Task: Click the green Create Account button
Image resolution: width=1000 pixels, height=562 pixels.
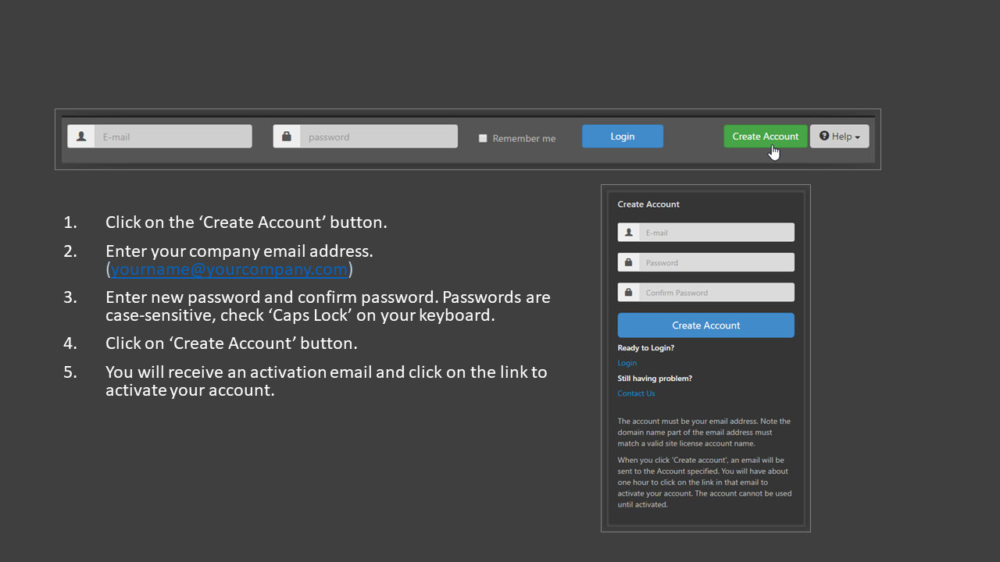Action: [x=766, y=137]
